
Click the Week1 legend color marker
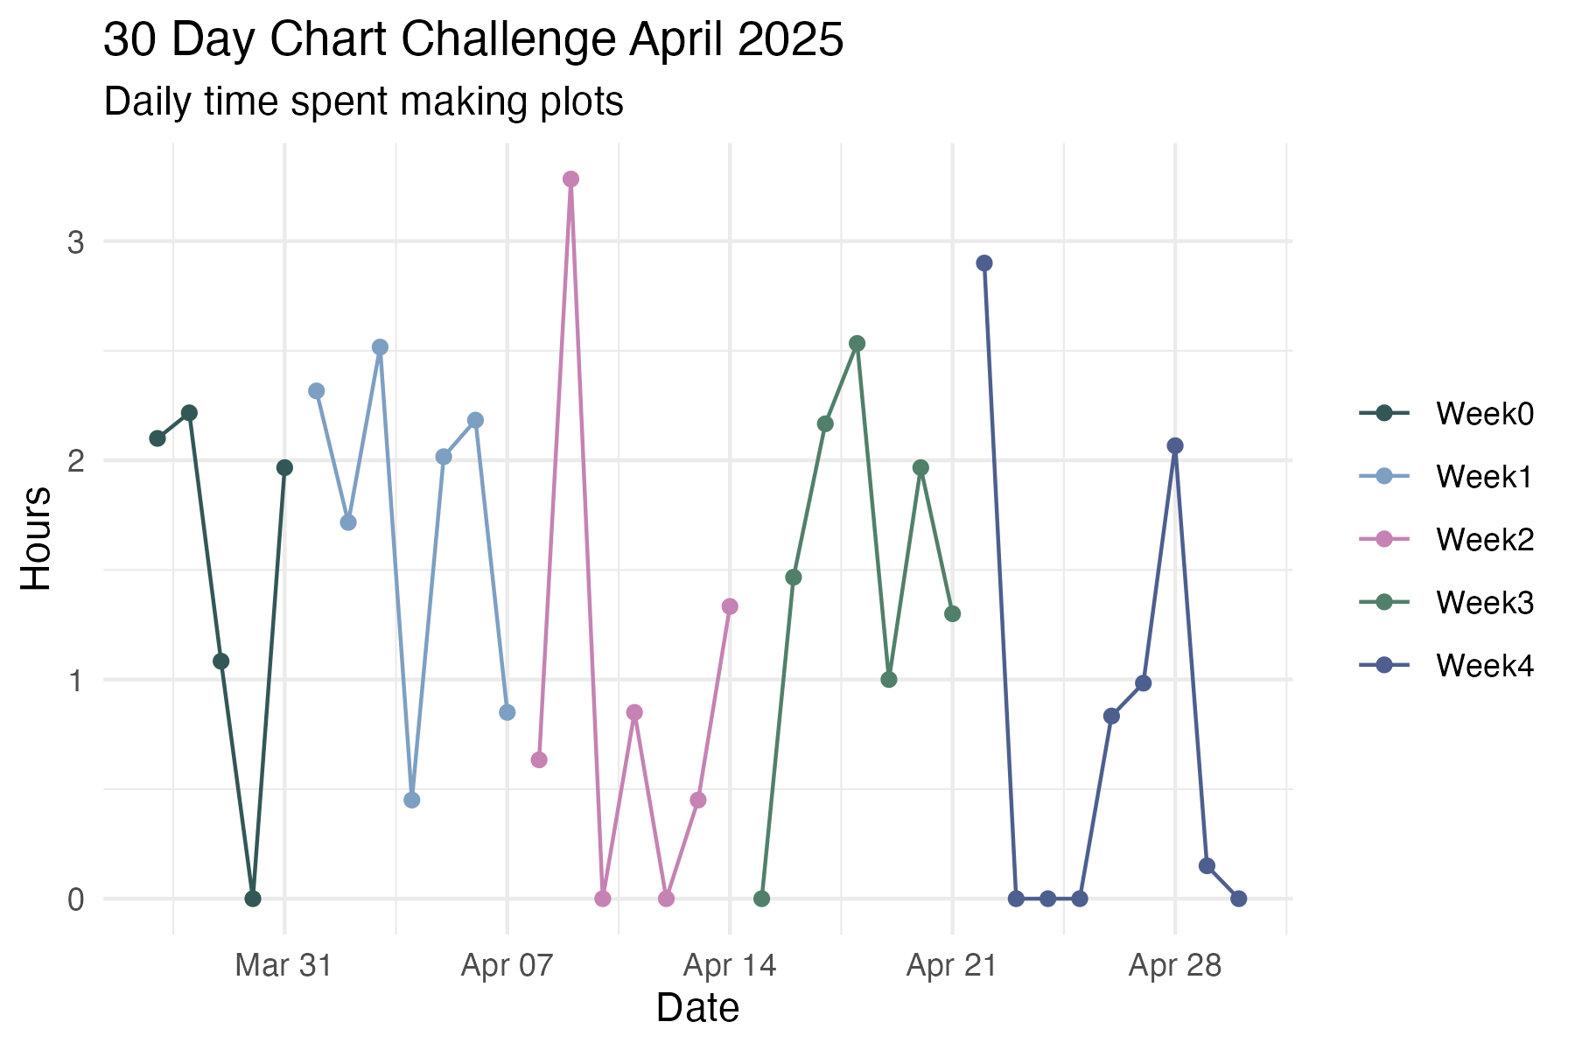[1384, 477]
